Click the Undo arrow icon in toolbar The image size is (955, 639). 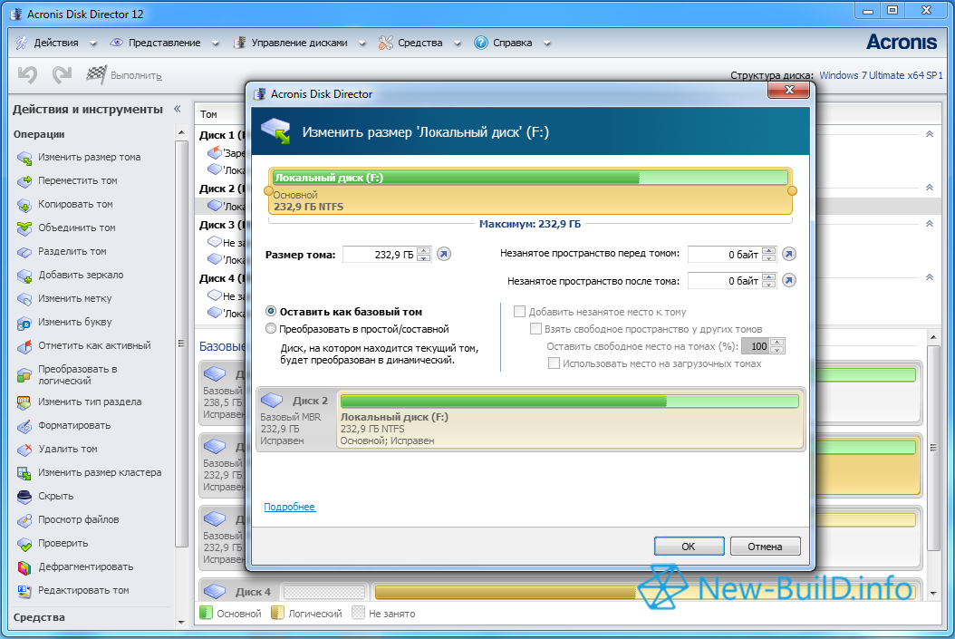pos(27,75)
